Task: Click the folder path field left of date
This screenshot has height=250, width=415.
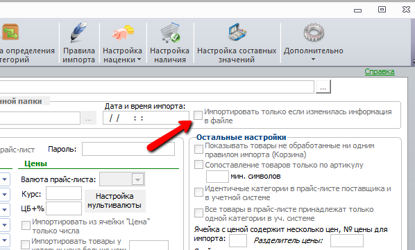Action: 40,118
